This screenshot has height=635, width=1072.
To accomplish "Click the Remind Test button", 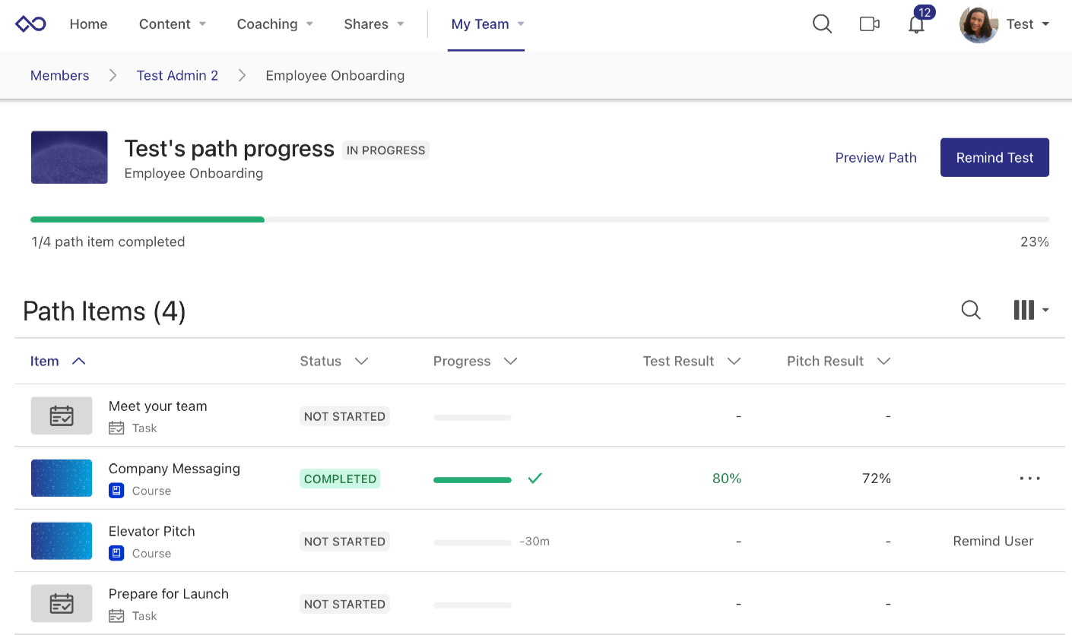I will (994, 157).
